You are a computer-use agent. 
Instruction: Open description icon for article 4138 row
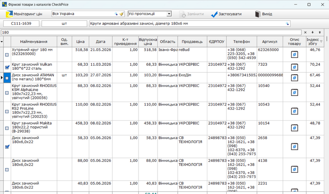click(x=294, y=169)
